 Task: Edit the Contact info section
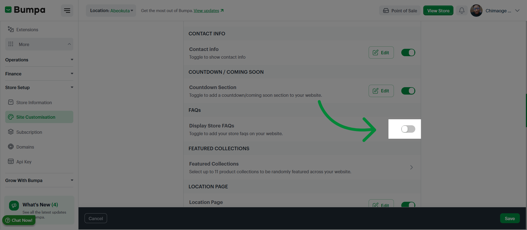click(381, 53)
